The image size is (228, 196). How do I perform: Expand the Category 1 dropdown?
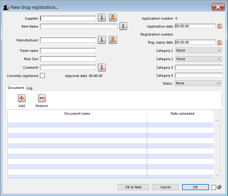coord(198,51)
